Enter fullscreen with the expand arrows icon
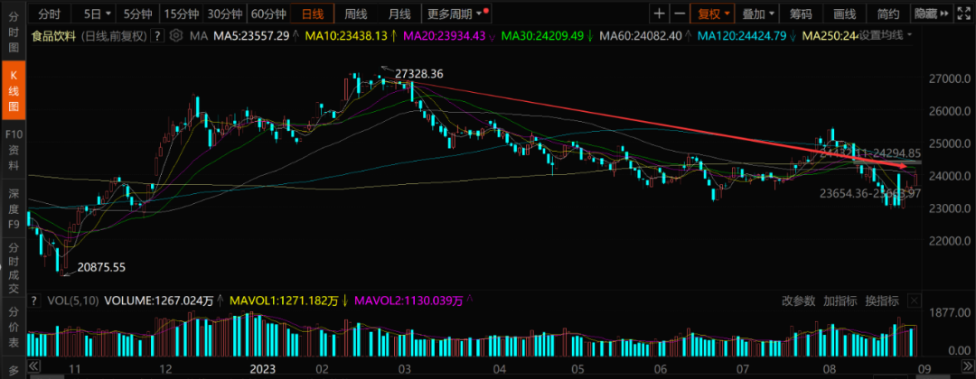Image resolution: width=976 pixels, height=379 pixels. (965, 14)
